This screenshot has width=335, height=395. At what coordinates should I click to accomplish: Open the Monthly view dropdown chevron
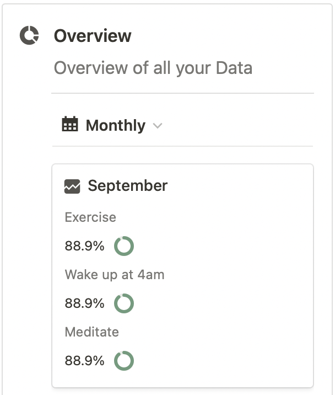pyautogui.click(x=158, y=126)
